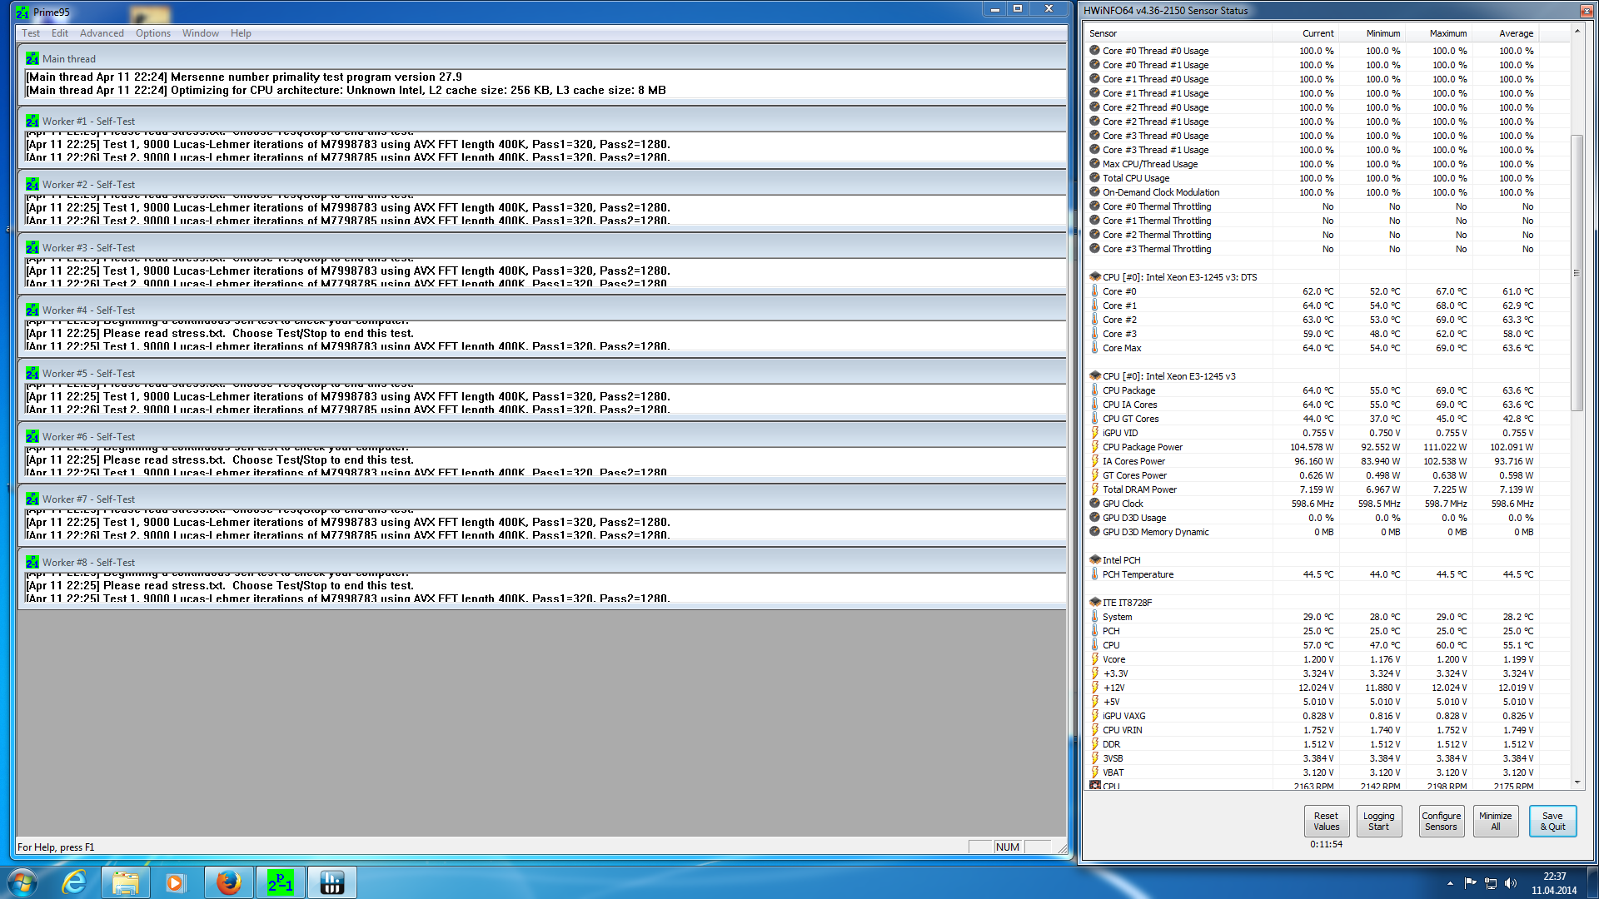The width and height of the screenshot is (1599, 899).
Task: Click HWiNFO taskbar icon
Action: (331, 882)
